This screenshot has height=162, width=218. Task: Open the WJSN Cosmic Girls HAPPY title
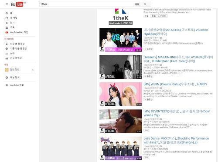175,84
